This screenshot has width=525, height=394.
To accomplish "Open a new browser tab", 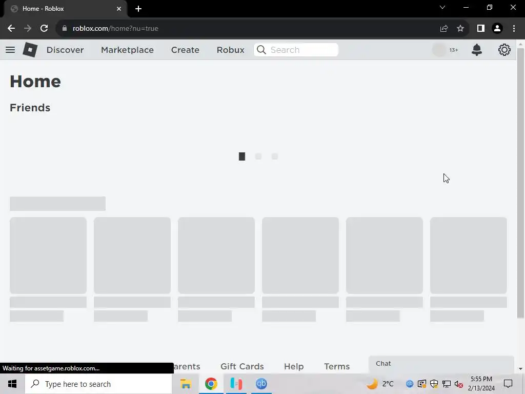I will tap(138, 9).
